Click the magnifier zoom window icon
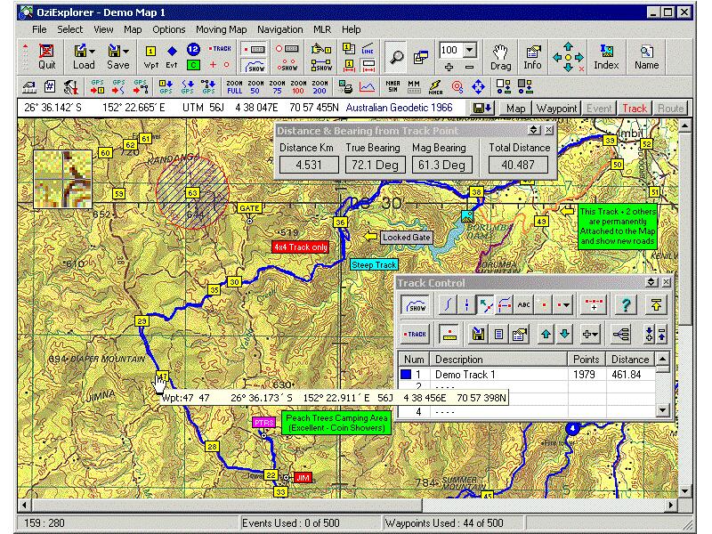Screen dimensions: 712x534 click(396, 57)
